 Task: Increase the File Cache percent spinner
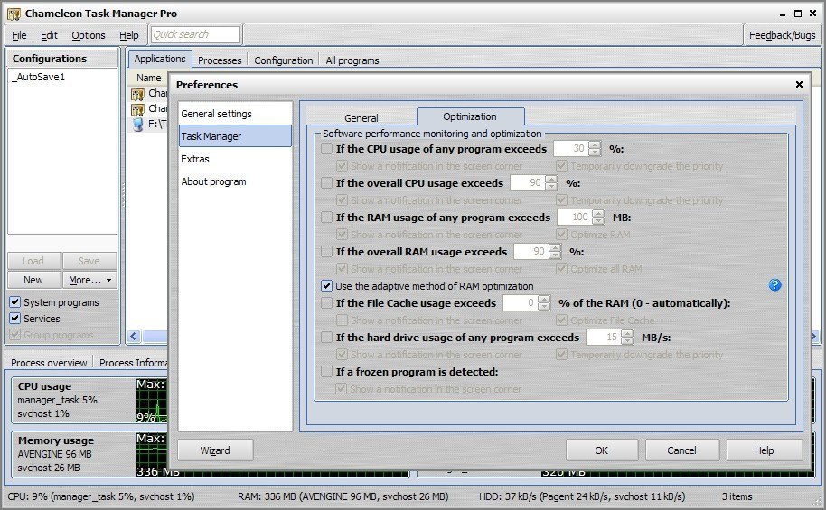(x=544, y=300)
